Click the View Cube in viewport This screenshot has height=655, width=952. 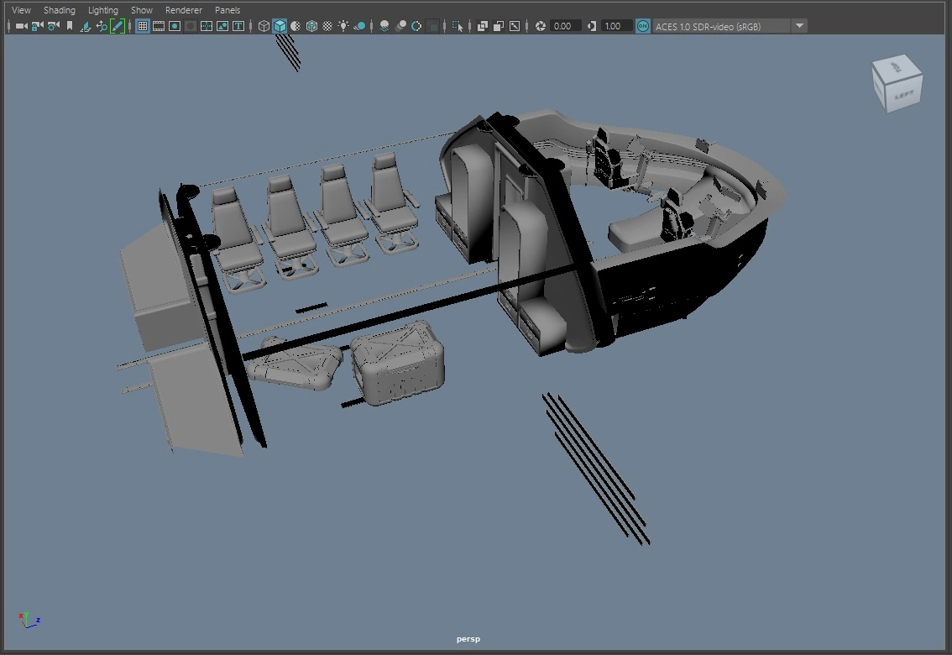897,85
